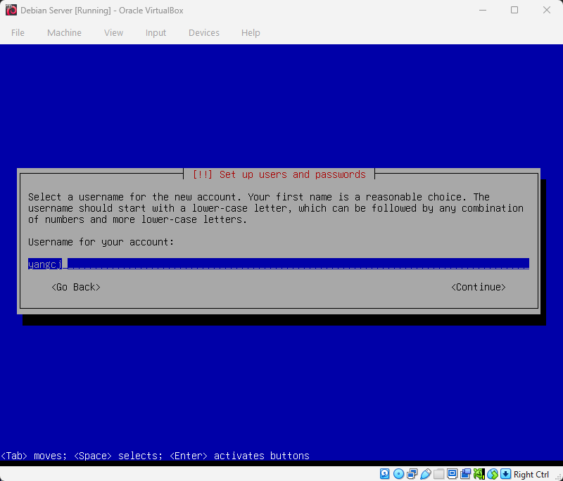Viewport: 563px width, 481px height.
Task: Open the Devices menu
Action: [203, 32]
